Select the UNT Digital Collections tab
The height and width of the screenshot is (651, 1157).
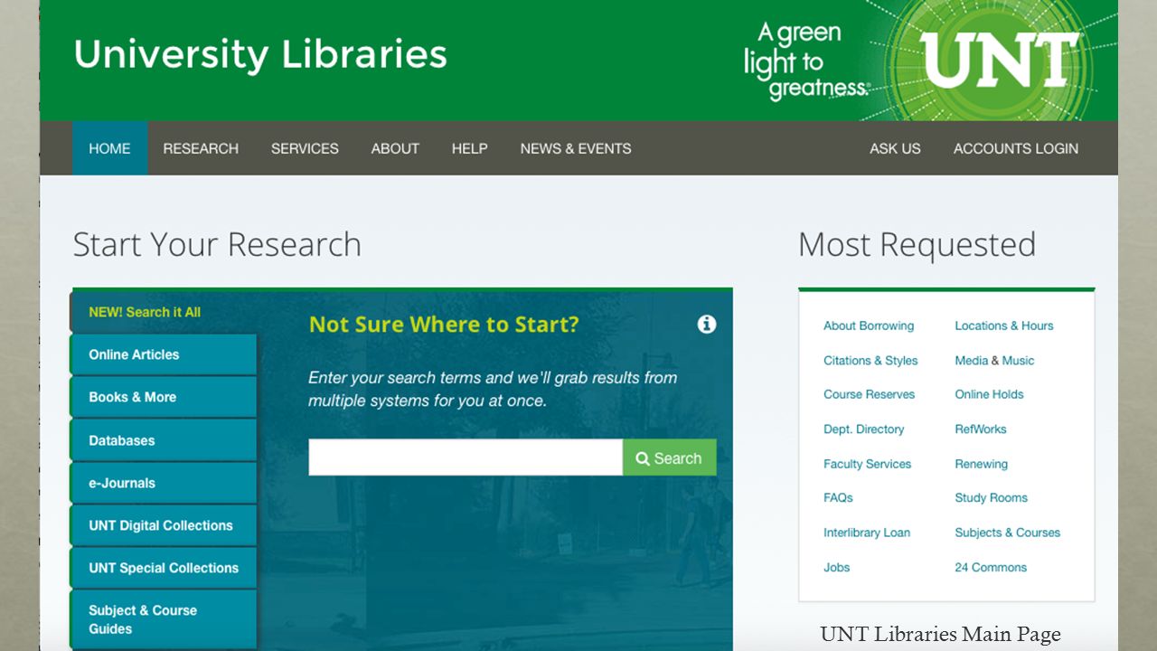tap(164, 525)
